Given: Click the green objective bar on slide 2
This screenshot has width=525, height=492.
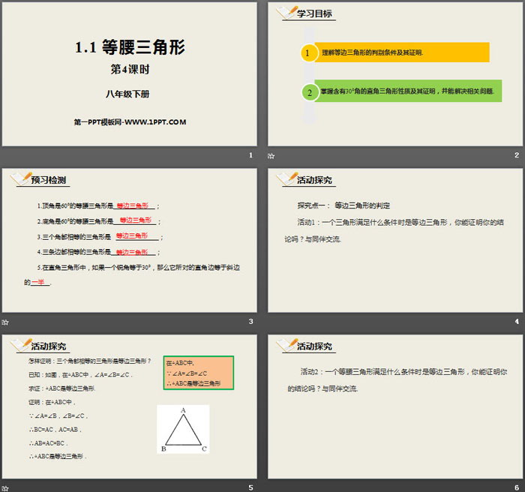Looking at the screenshot, I should 407,92.
